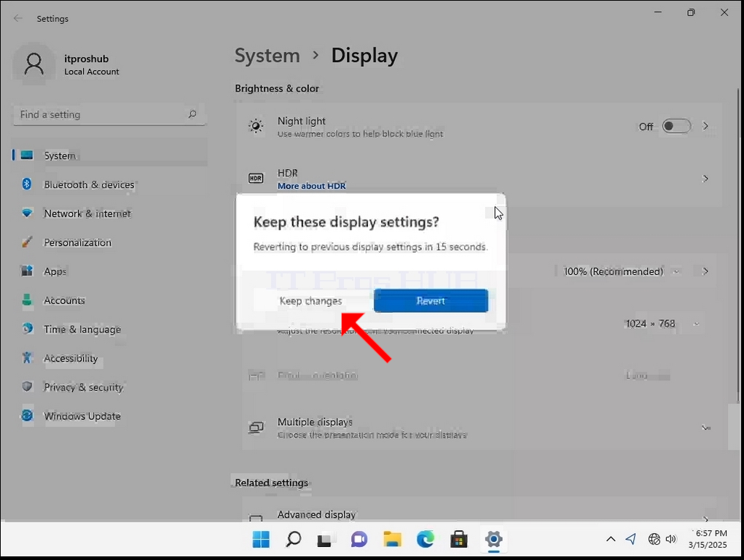Click the back arrow in Settings
The image size is (744, 560).
coord(18,18)
